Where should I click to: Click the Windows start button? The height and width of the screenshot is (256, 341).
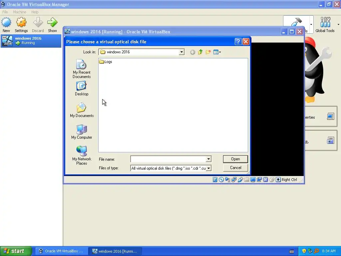pos(16,251)
